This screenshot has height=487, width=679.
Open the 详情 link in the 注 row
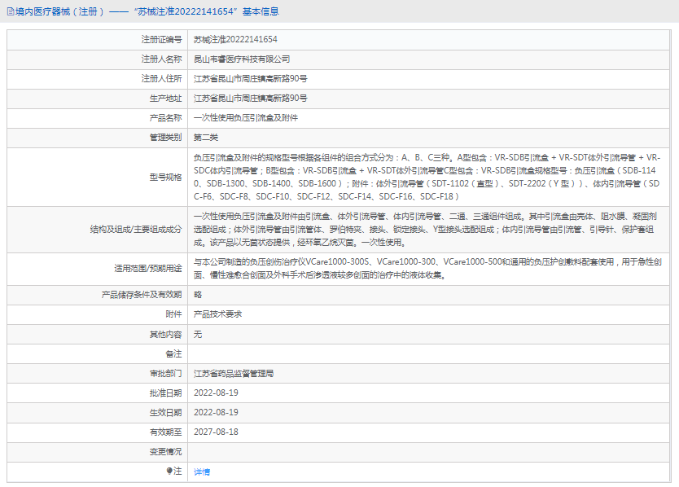tap(202, 472)
